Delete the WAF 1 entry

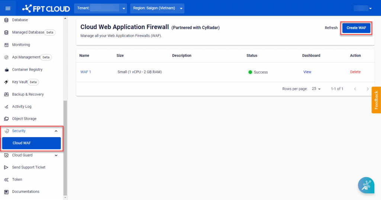pos(355,72)
